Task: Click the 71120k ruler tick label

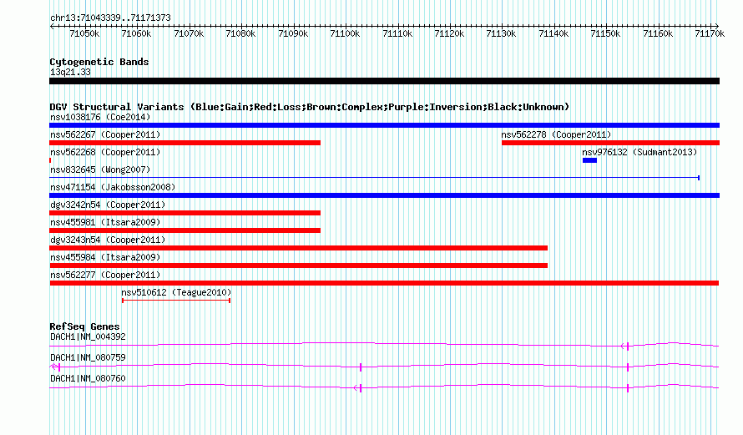Action: click(449, 33)
